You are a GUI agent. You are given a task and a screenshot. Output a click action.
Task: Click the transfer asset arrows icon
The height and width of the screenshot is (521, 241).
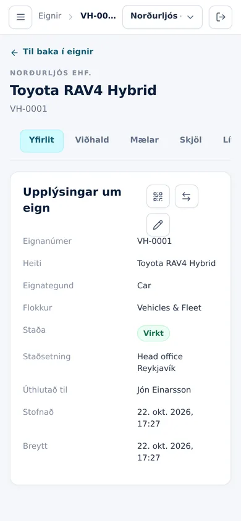187,196
